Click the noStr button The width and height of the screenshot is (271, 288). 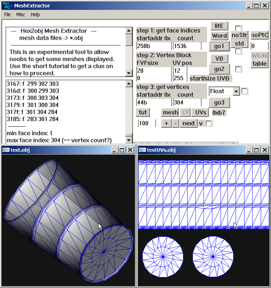(239, 35)
